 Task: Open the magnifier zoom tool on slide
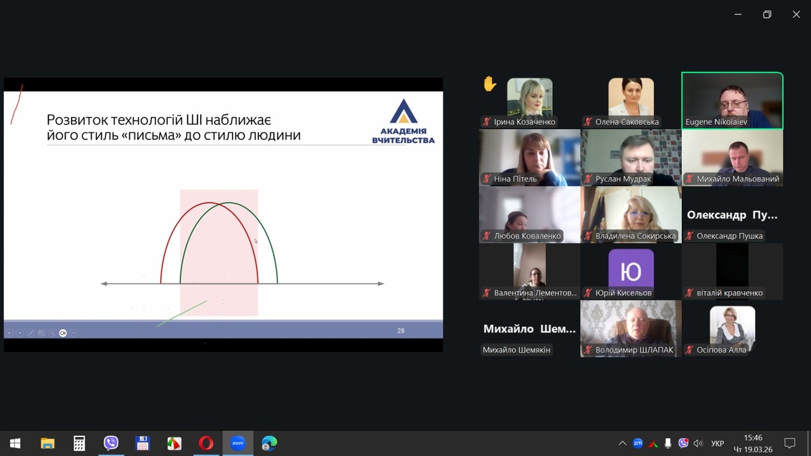pyautogui.click(x=52, y=332)
